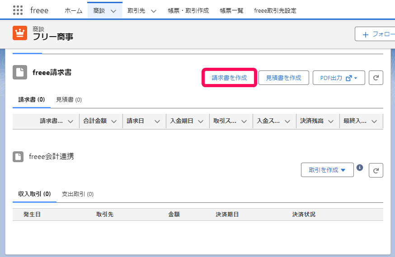Click the 取引先 column header in 収入取引 table
This screenshot has width=395, height=257.
[x=105, y=215]
